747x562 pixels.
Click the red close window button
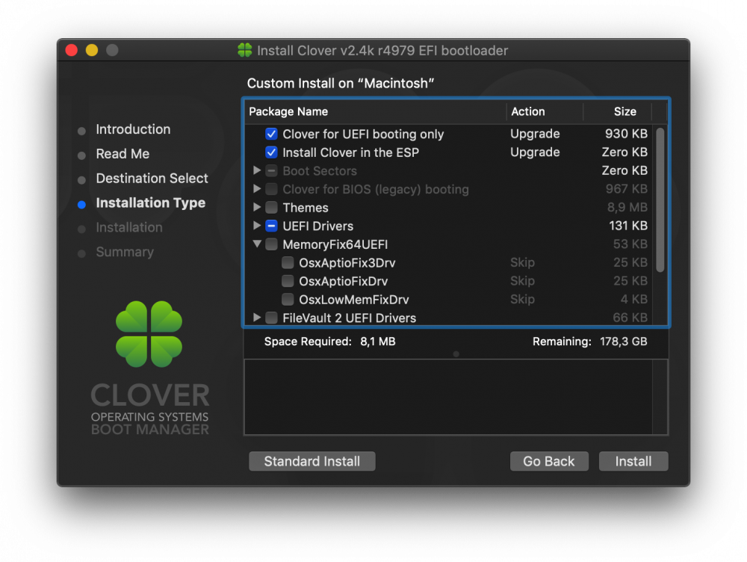[72, 50]
